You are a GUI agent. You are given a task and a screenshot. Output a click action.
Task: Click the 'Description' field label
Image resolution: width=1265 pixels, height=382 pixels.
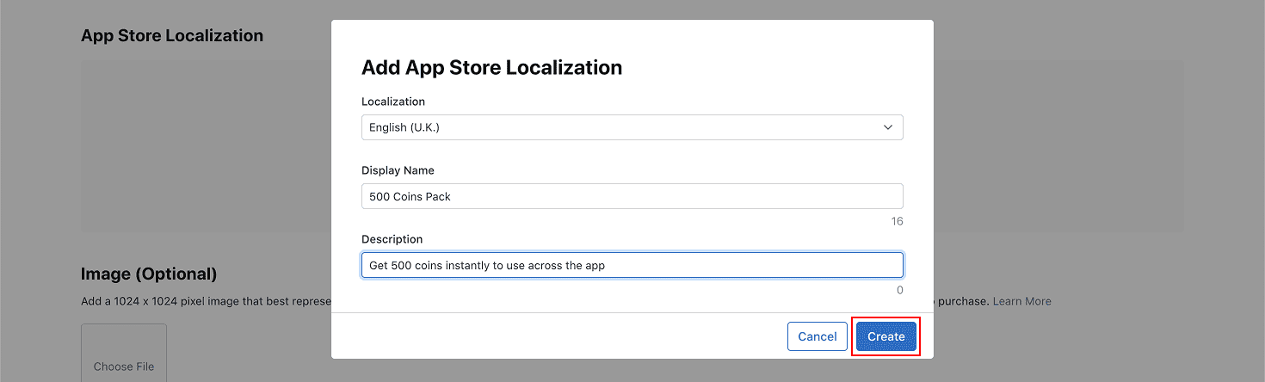392,239
